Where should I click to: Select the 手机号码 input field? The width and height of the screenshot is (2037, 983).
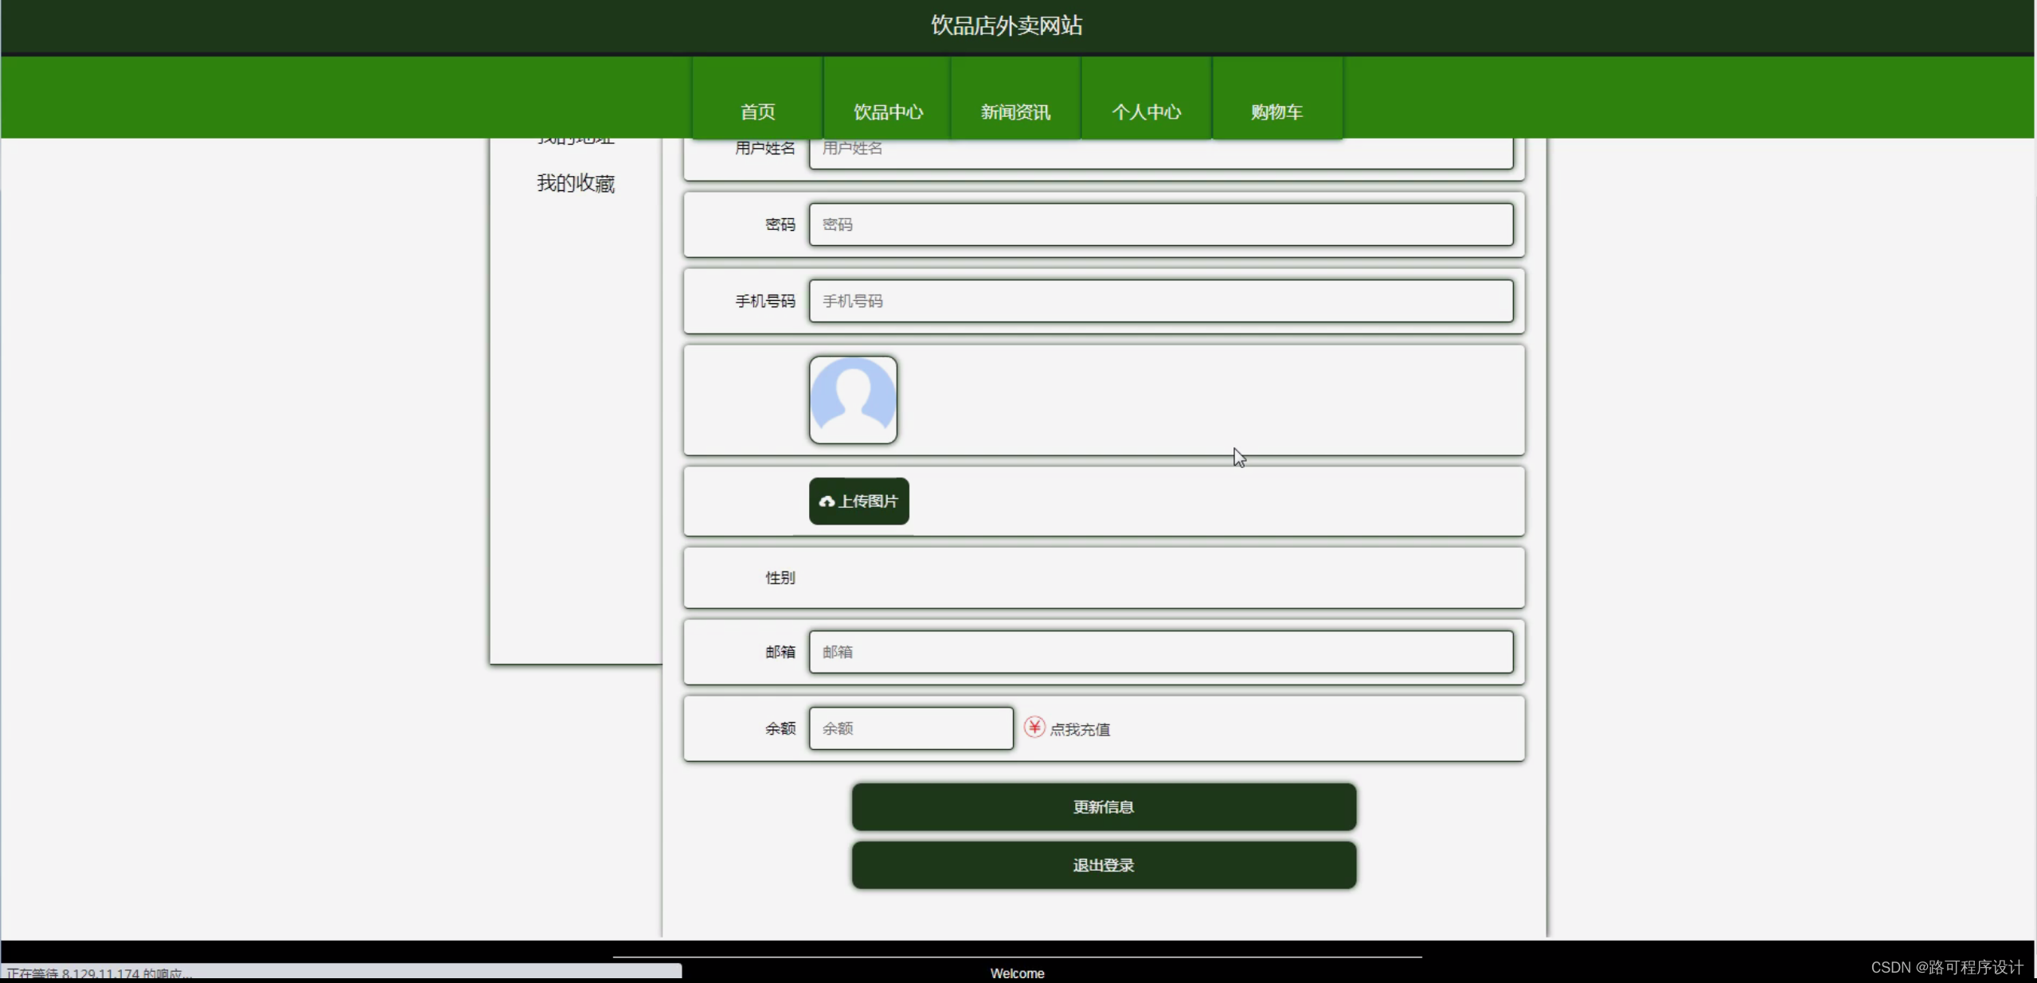1160,301
